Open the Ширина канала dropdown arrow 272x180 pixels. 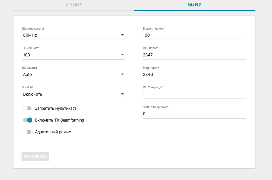tap(122, 35)
